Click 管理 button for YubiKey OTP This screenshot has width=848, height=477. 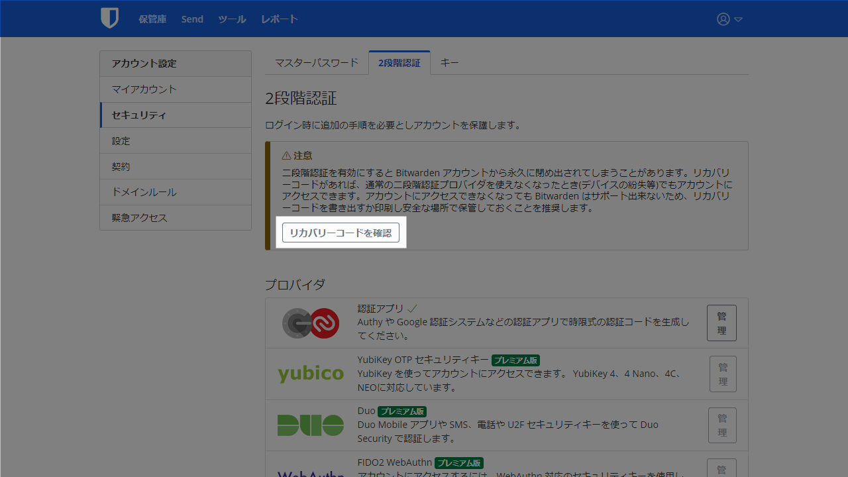tap(723, 374)
